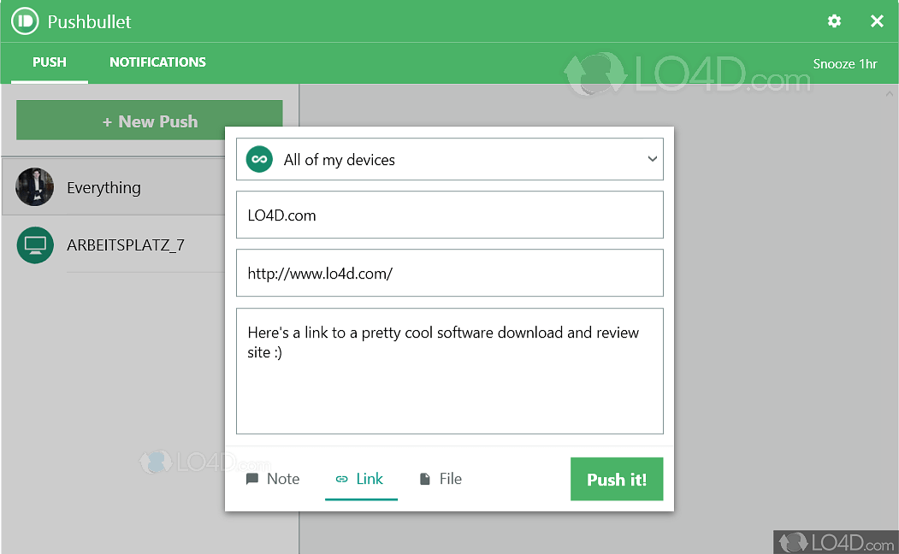Screen dimensions: 899x554
Task: Click the message body text area
Action: coord(450,371)
